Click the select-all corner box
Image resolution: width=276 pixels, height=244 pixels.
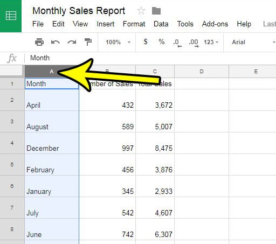[x=12, y=72]
